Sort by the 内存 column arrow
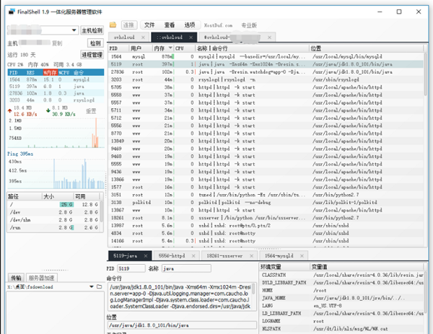The width and height of the screenshot is (433, 334). pyautogui.click(x=170, y=48)
